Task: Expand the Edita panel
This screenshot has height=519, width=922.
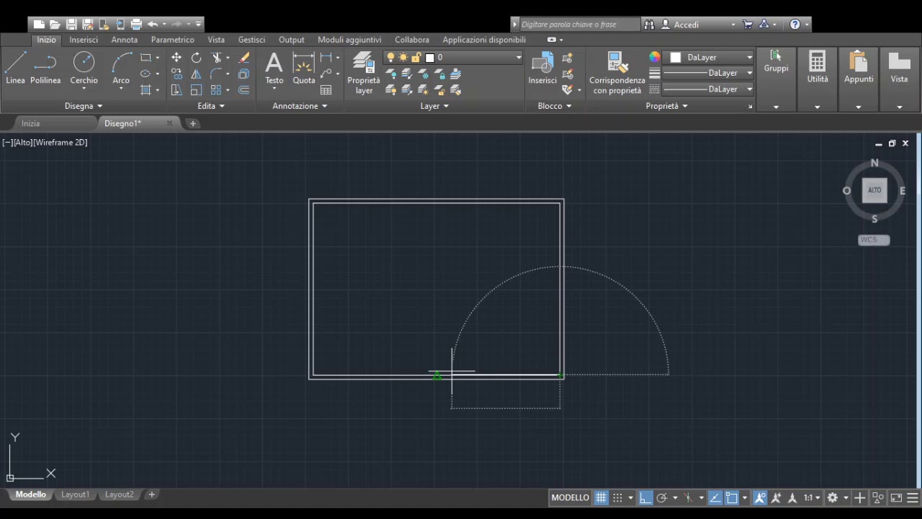Action: pyautogui.click(x=211, y=106)
